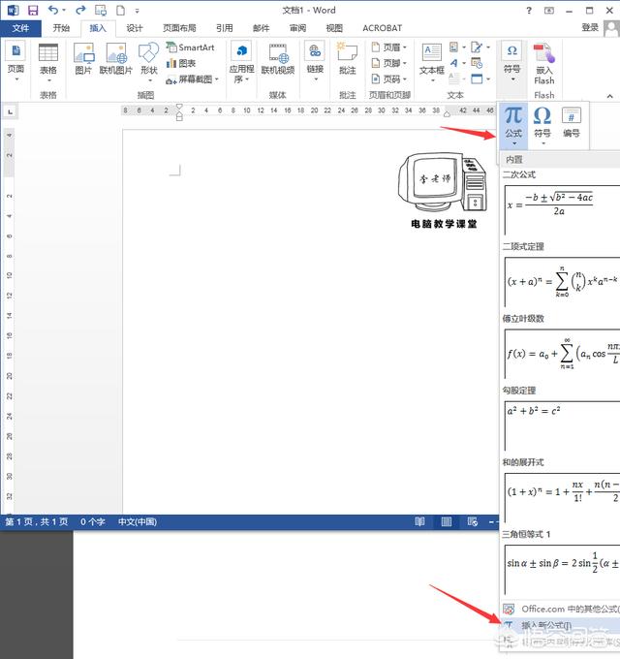Click 登录 (Sign in) link

point(590,28)
